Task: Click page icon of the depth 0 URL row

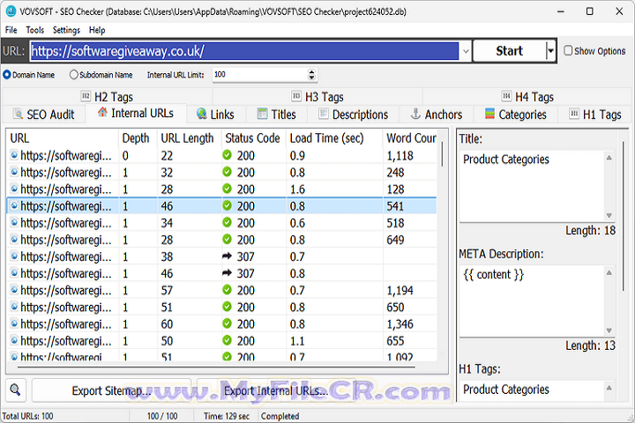Action: pyautogui.click(x=14, y=154)
